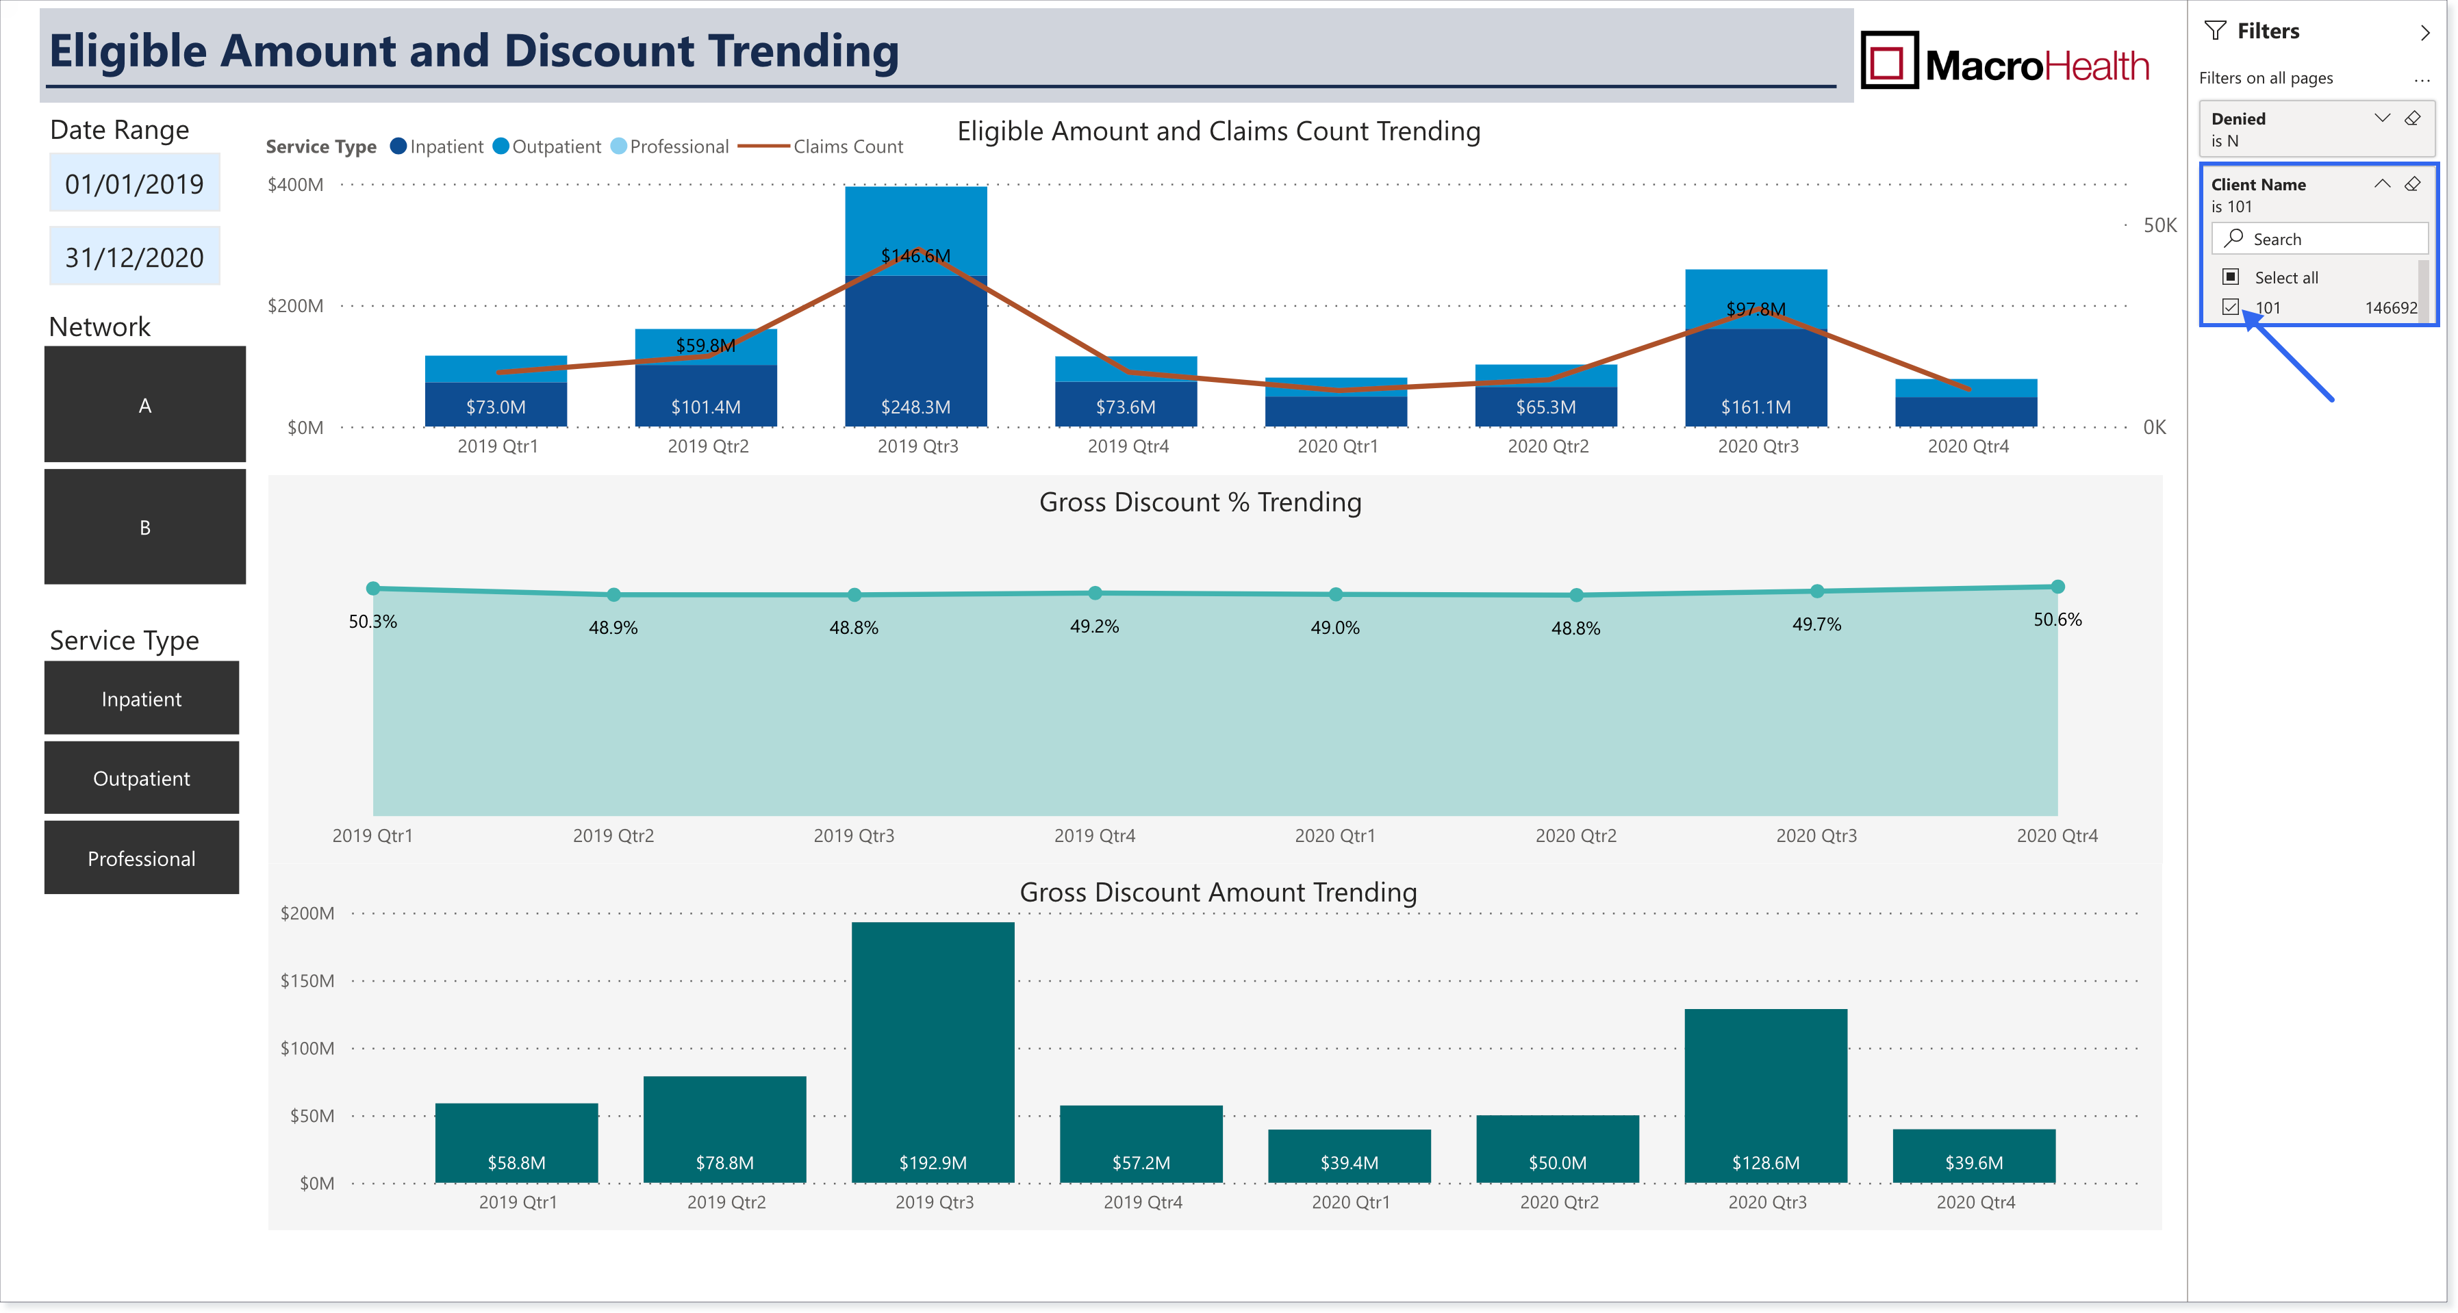Image resolution: width=2458 pixels, height=1313 pixels.
Task: Toggle the Select all checkbox
Action: tap(2230, 277)
